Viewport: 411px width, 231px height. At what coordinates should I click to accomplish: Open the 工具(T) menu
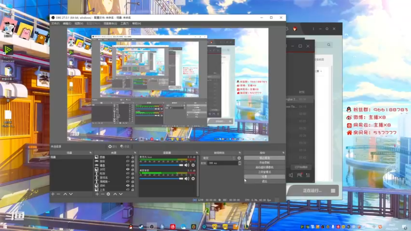click(124, 24)
